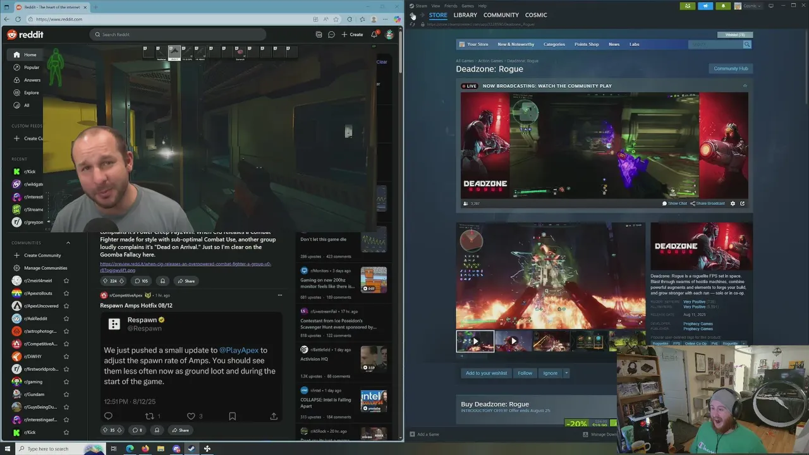Screen dimensions: 809x455
Task: Favorite r/gaming with its star
Action: 66,382
